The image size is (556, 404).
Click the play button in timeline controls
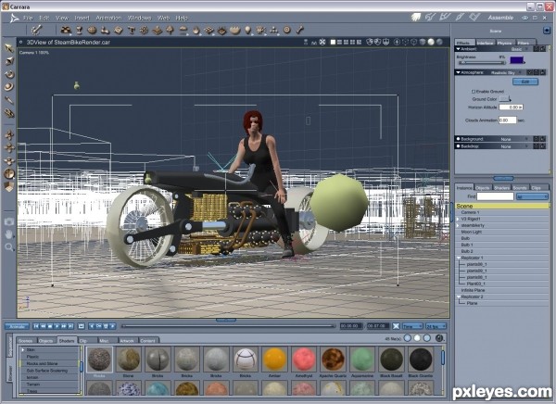pyautogui.click(x=57, y=326)
